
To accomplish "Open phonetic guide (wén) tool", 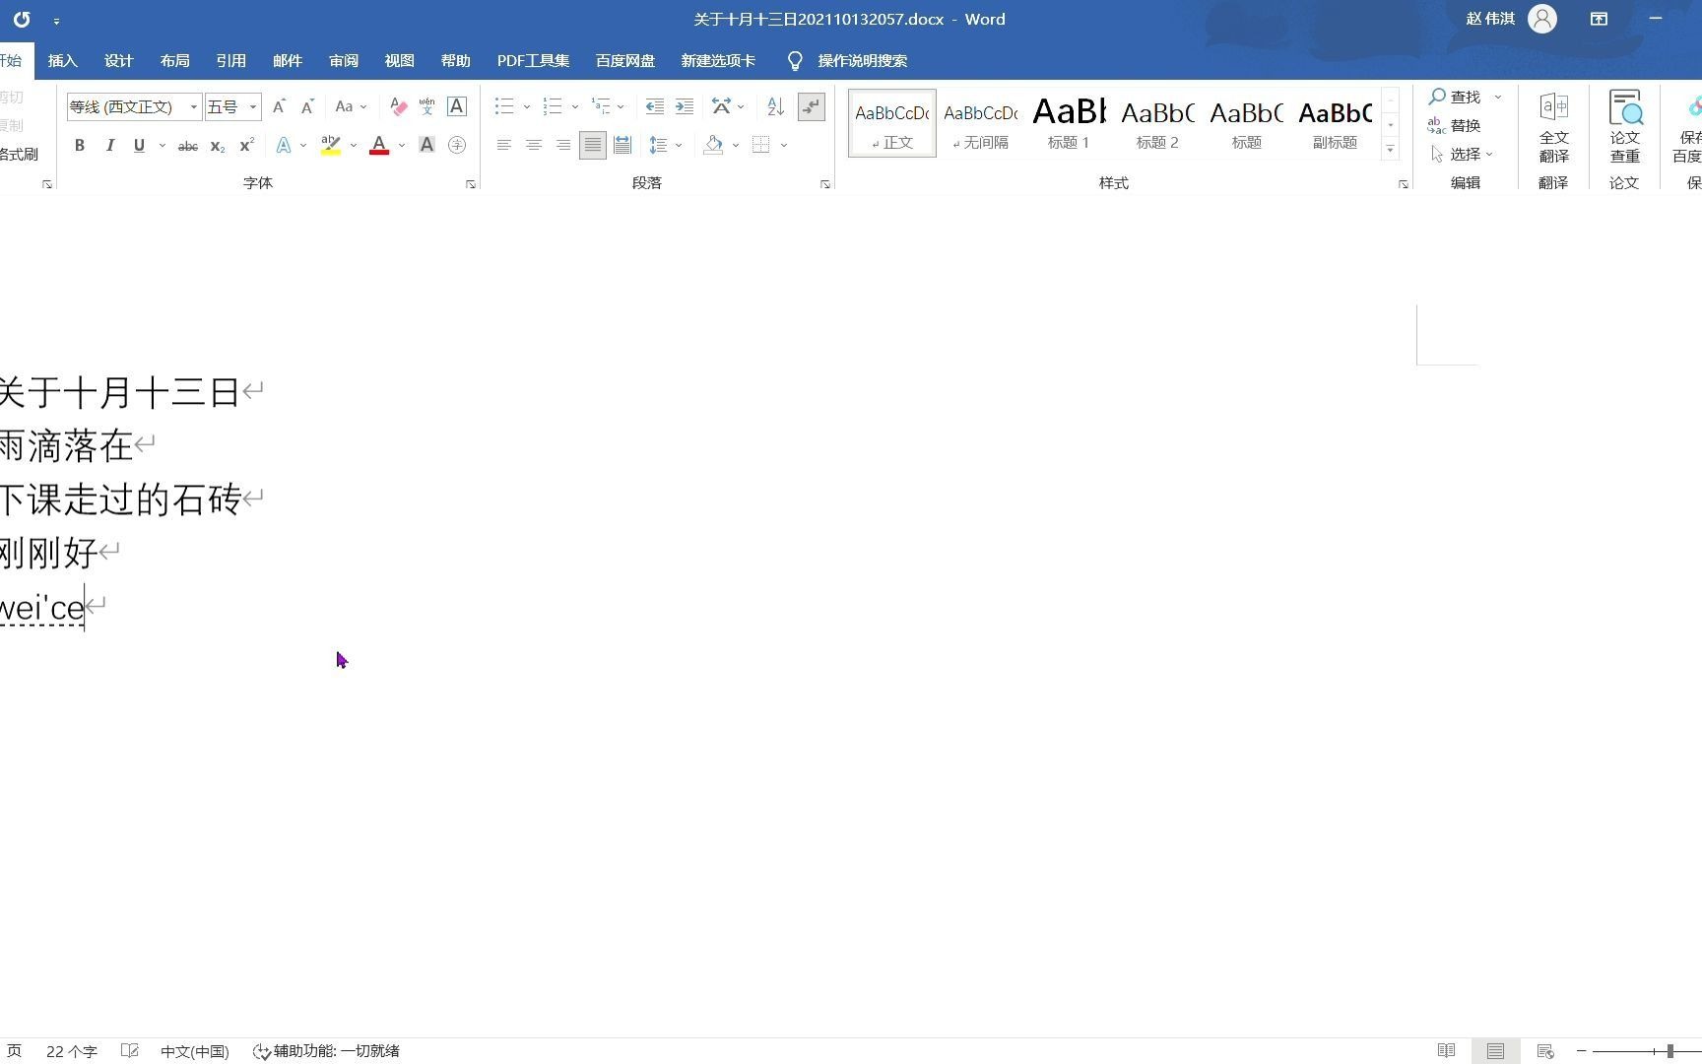I will tap(426, 106).
